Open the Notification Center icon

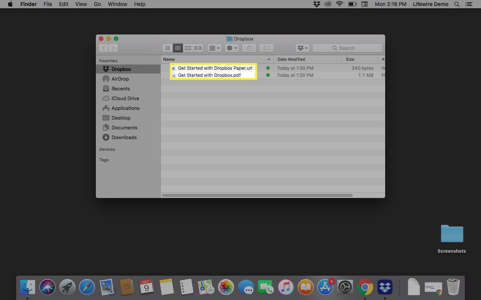click(470, 4)
